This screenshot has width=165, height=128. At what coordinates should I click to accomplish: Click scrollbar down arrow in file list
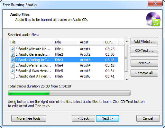(127, 79)
